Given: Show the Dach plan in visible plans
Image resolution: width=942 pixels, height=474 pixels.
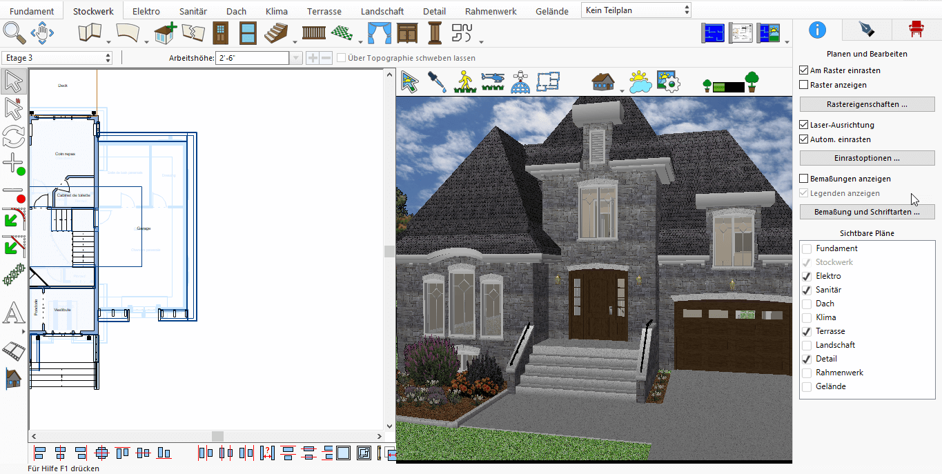Looking at the screenshot, I should click(807, 304).
